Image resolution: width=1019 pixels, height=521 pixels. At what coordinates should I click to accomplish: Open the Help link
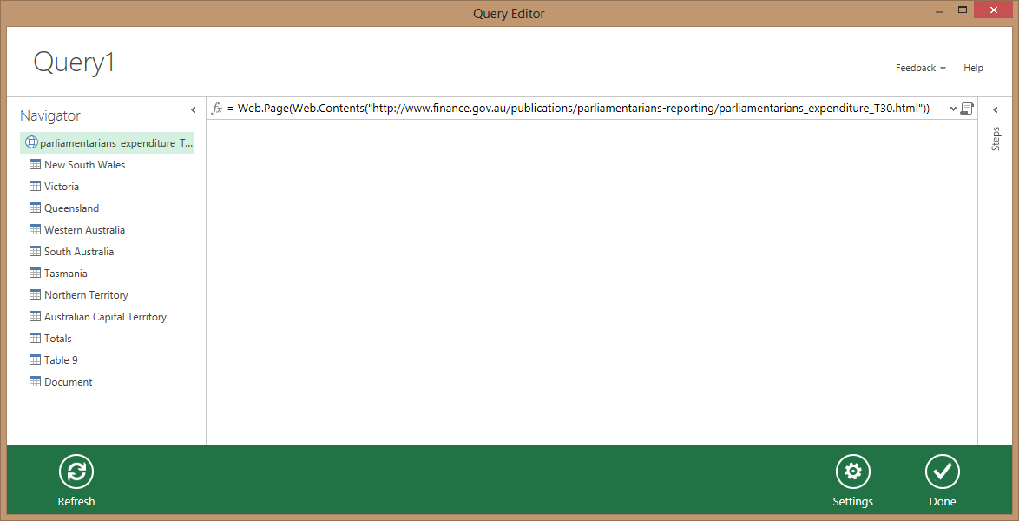973,68
